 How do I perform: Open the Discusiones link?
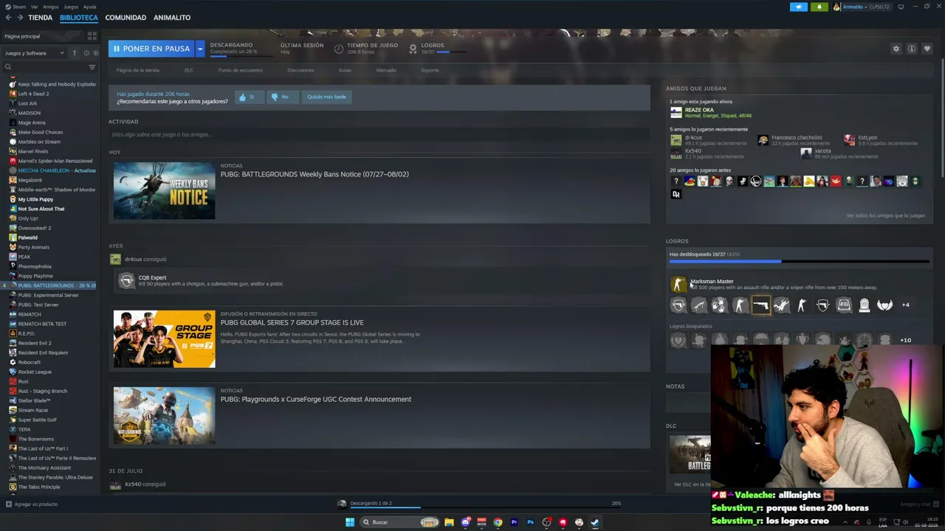pos(300,70)
